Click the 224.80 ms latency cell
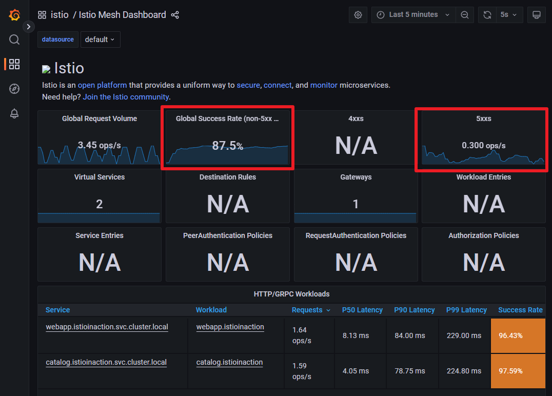Image resolution: width=552 pixels, height=396 pixels. click(464, 371)
